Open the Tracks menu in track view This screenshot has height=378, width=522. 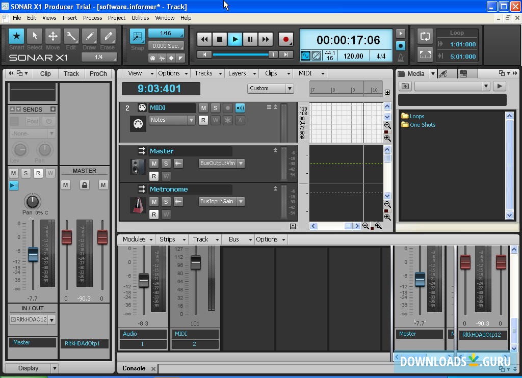(x=208, y=73)
